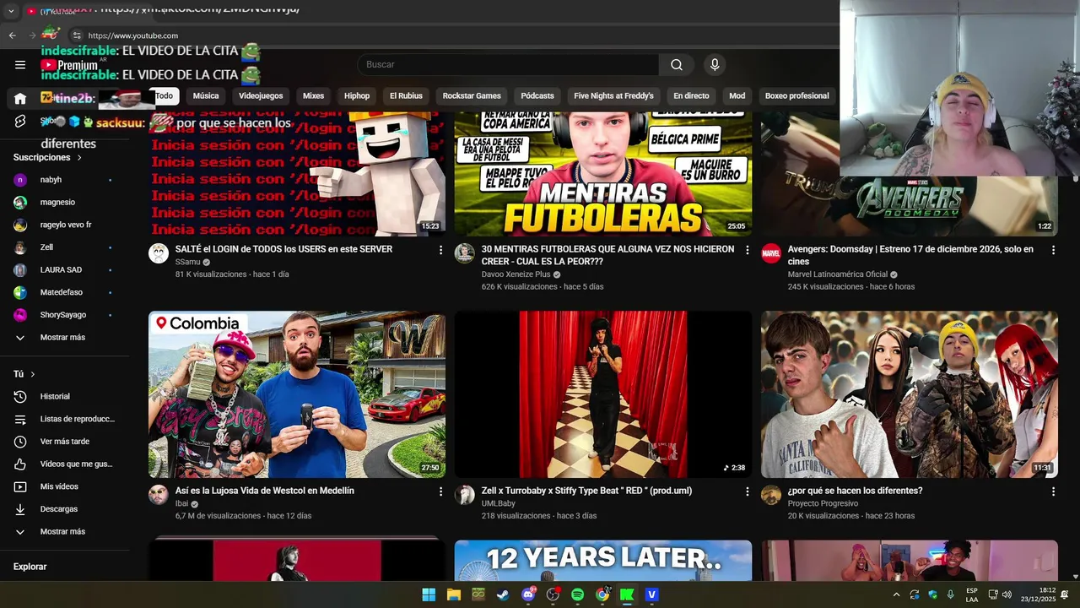Open File Explorer from taskbar
Viewport: 1080px width, 608px height.
pos(453,594)
